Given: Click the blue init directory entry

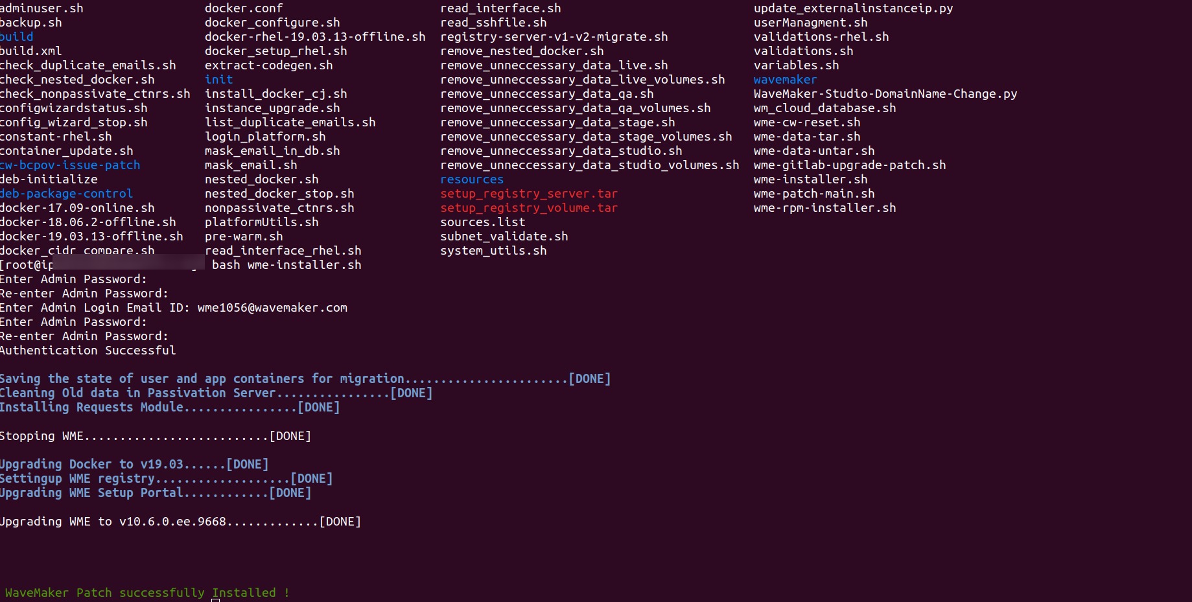Looking at the screenshot, I should [x=218, y=80].
